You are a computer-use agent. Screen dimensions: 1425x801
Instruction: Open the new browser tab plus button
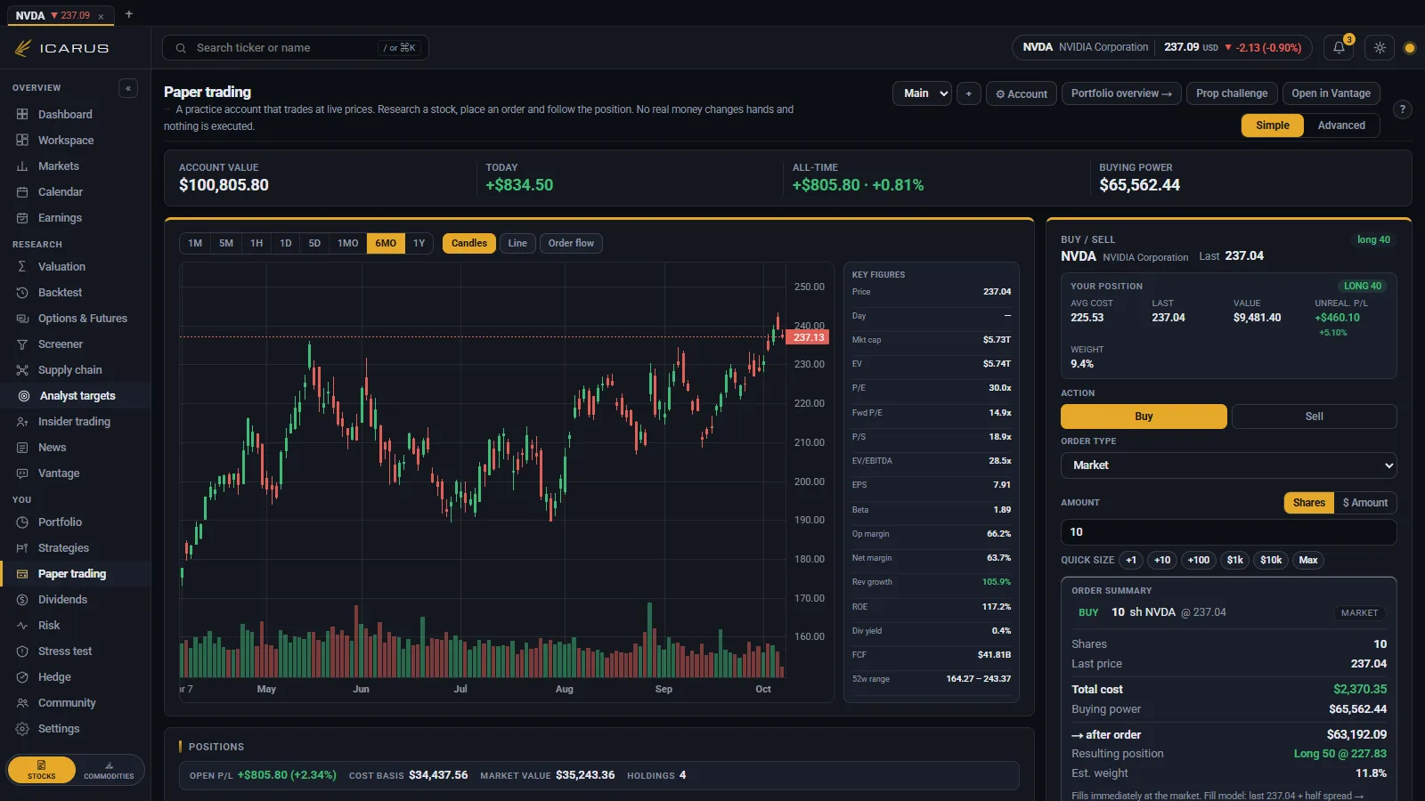click(x=129, y=14)
